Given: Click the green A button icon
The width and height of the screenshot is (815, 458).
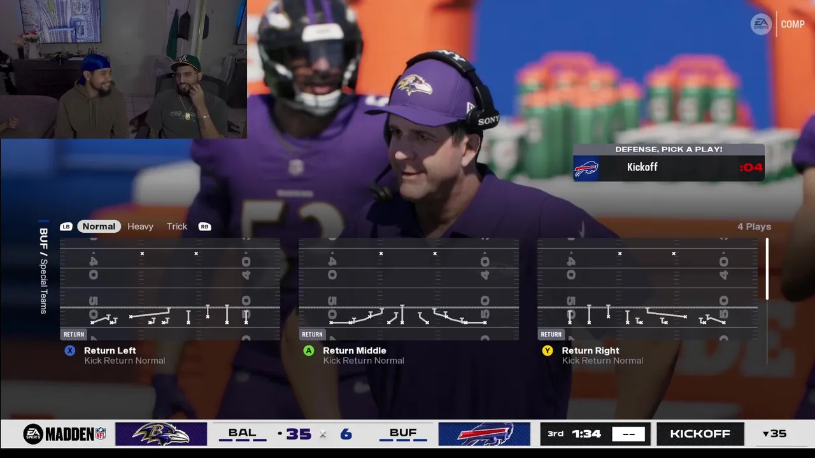Looking at the screenshot, I should [309, 350].
